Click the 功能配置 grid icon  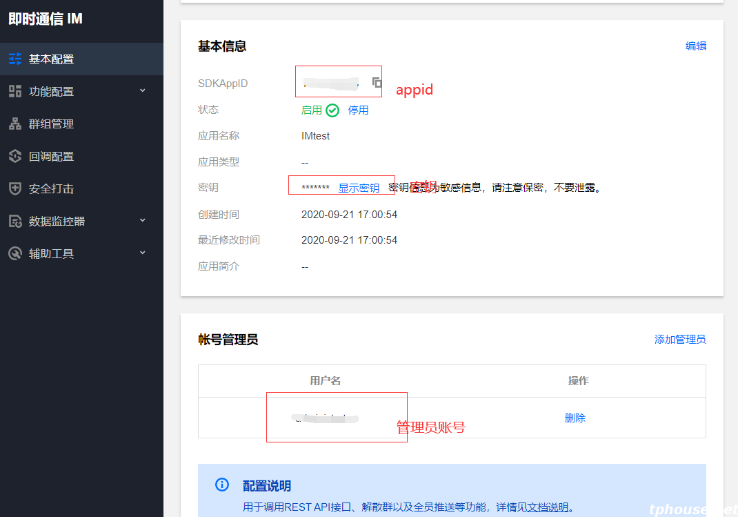click(x=15, y=91)
